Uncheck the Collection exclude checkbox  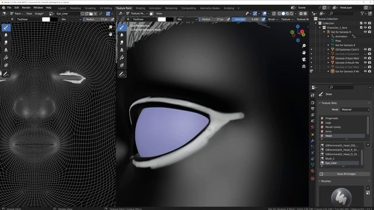coord(361,23)
